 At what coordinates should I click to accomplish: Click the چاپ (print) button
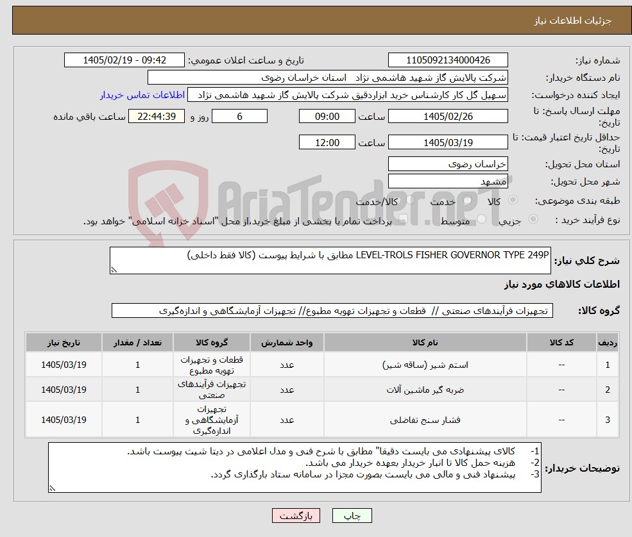[x=352, y=516]
